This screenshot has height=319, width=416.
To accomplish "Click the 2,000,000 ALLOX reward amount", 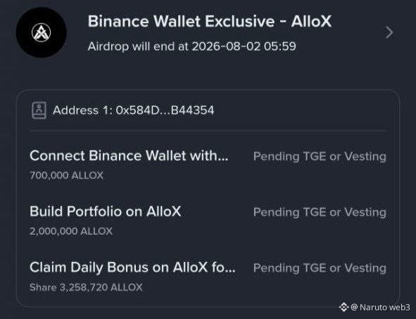I will (71, 231).
